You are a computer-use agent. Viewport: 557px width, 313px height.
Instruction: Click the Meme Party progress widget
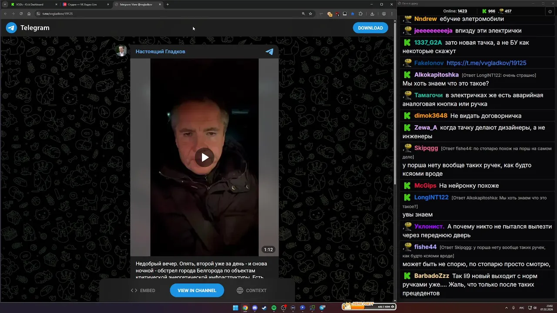click(x=369, y=306)
